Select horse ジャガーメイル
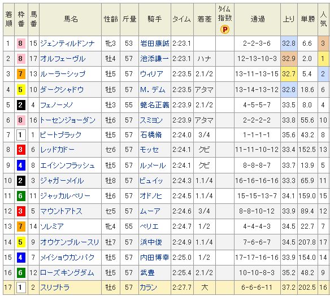The height and width of the screenshot is (296, 330). click(x=62, y=181)
